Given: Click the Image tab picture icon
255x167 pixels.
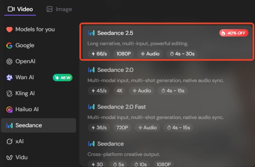Looking at the screenshot, I should (50, 9).
